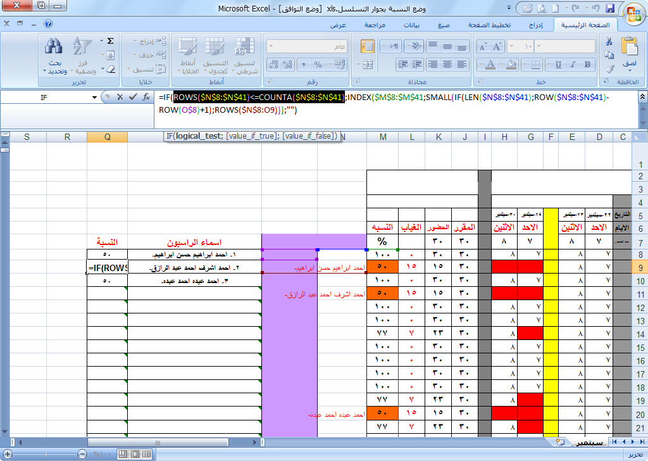Click the Decrease Decimal icon

click(x=273, y=65)
